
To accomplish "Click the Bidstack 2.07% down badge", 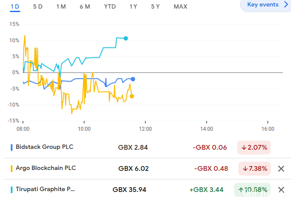I will (254, 148).
